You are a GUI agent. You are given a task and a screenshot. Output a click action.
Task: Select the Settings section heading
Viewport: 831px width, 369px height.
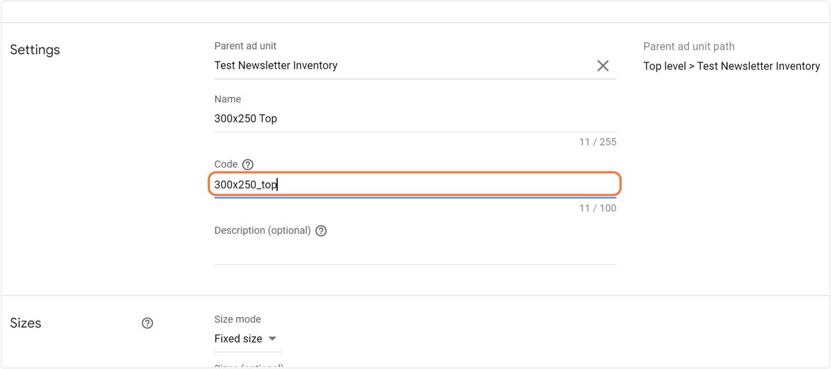coord(35,50)
